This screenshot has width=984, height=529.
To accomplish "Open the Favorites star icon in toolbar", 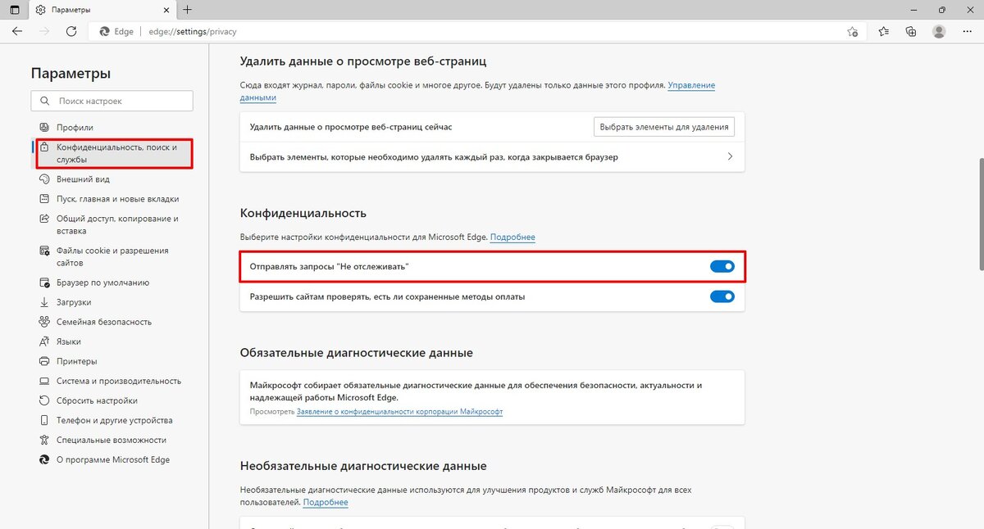I will point(883,32).
